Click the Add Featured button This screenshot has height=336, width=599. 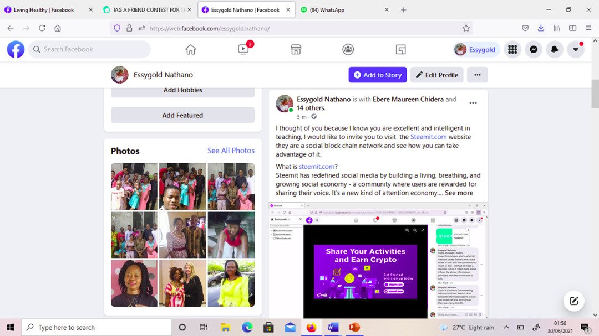pos(182,115)
